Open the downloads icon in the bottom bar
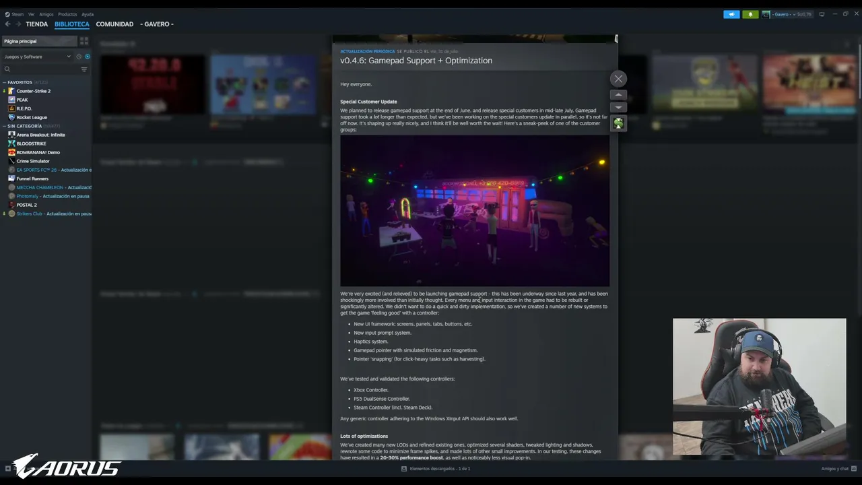The width and height of the screenshot is (862, 485). point(404,469)
